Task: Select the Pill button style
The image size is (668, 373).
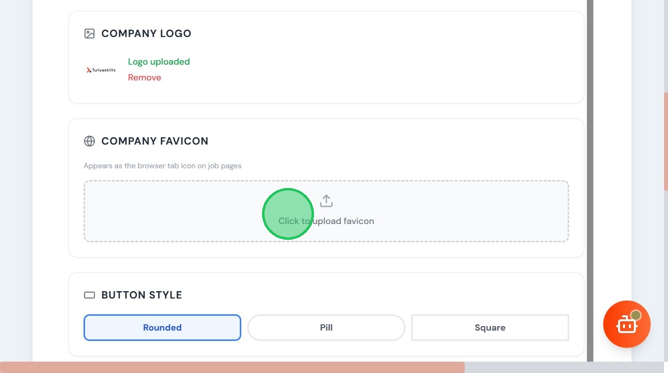Action: pos(326,328)
